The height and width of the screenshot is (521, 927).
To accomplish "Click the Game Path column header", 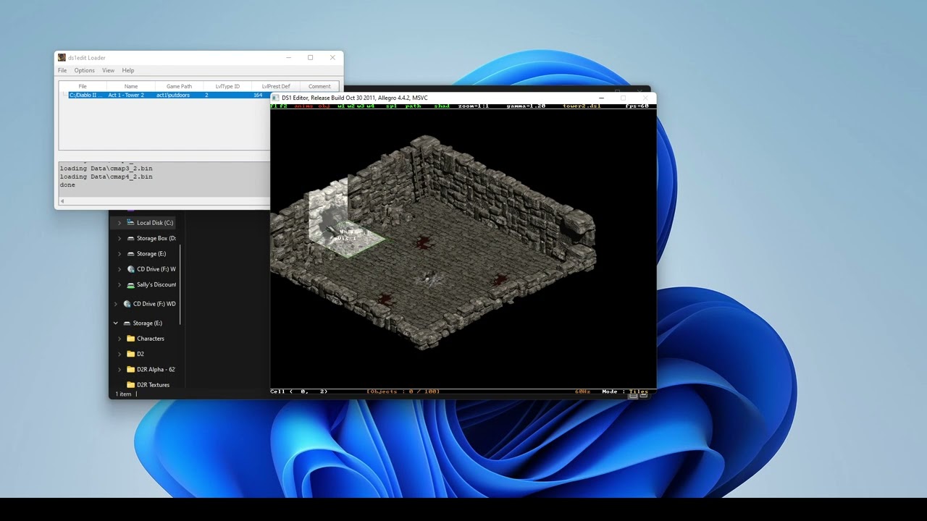I will pos(180,86).
